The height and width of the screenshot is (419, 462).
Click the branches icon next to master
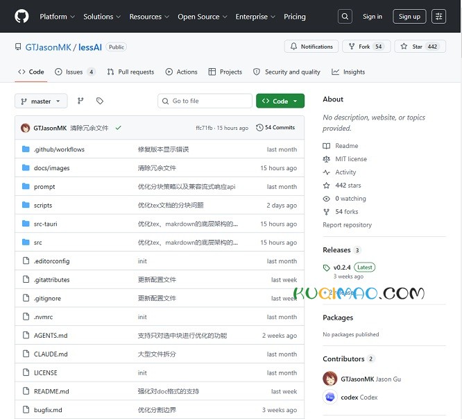pyautogui.click(x=80, y=101)
